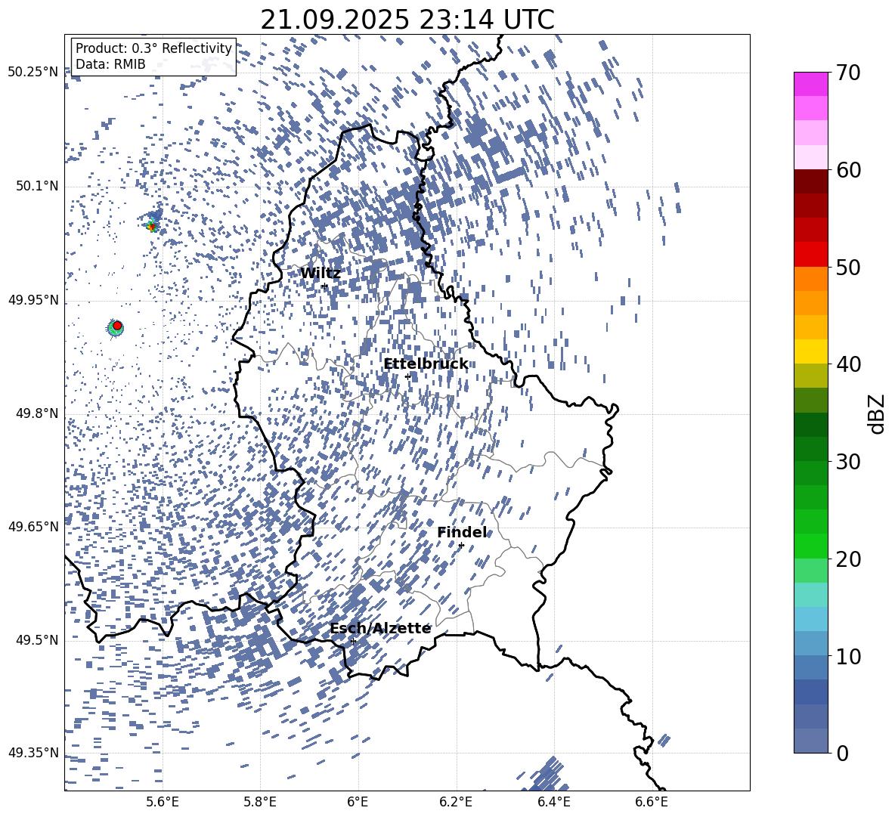Viewport: 895px width, 817px height.
Task: Click the 49.35°N latitude label
Action: pyautogui.click(x=33, y=753)
